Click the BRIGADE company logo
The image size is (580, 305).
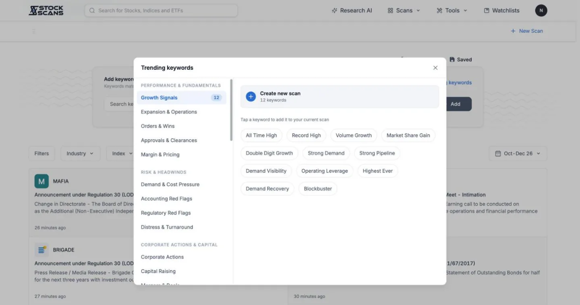click(x=41, y=250)
